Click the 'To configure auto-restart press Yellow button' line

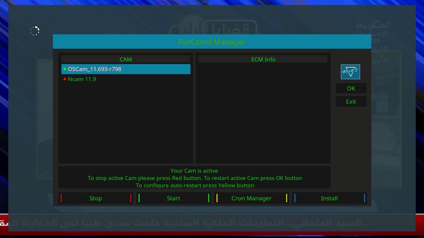click(x=195, y=185)
